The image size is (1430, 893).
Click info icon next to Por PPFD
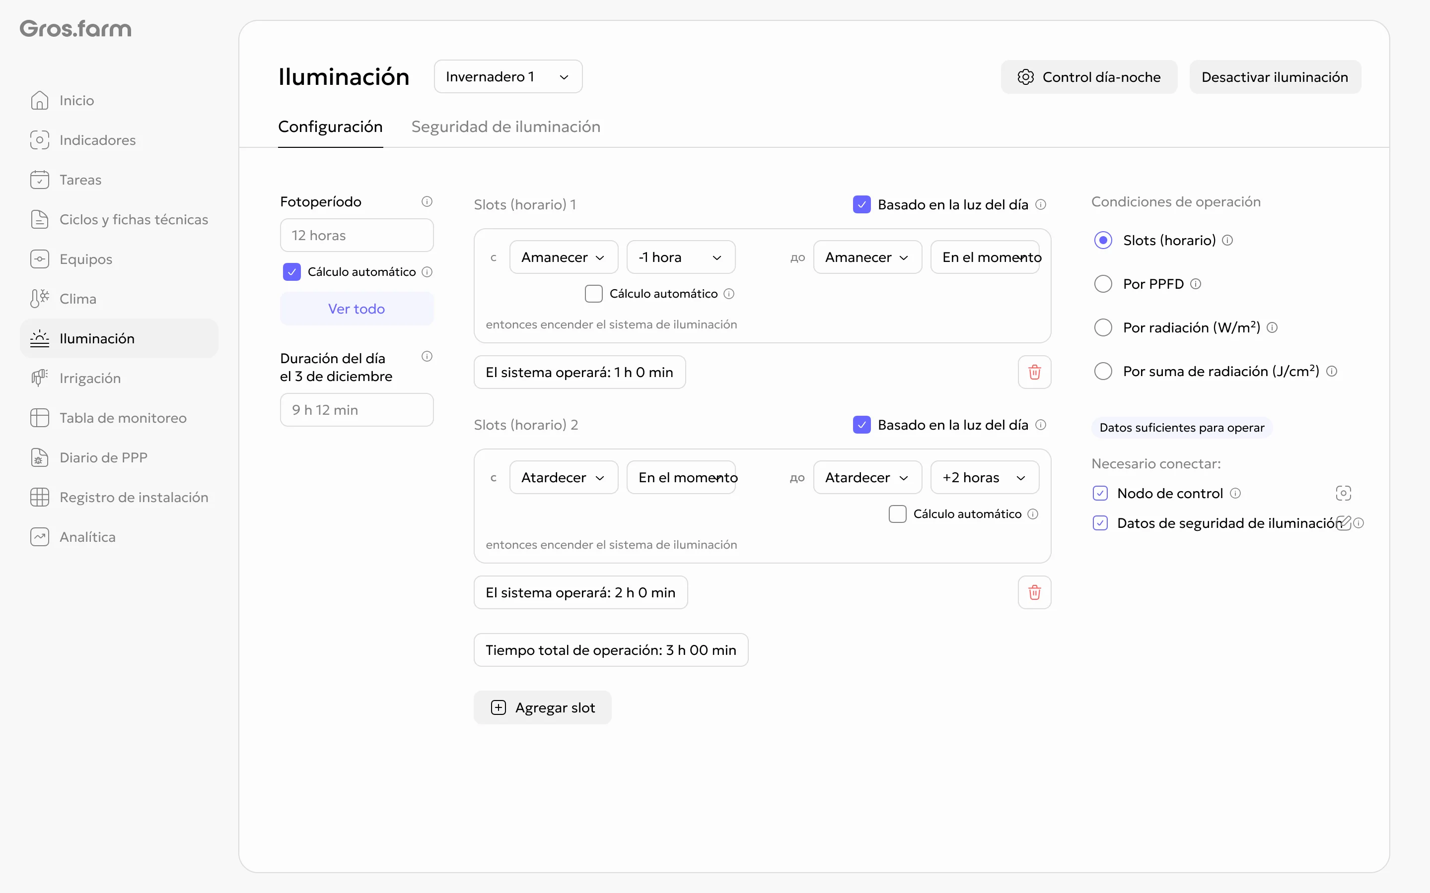coord(1196,283)
